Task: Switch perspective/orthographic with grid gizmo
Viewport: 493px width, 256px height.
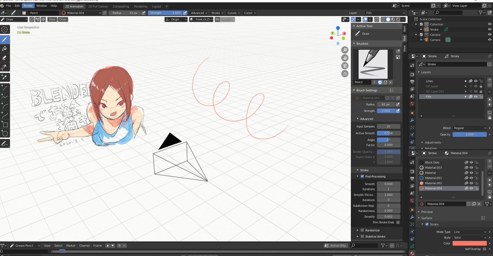Action: 345,74
